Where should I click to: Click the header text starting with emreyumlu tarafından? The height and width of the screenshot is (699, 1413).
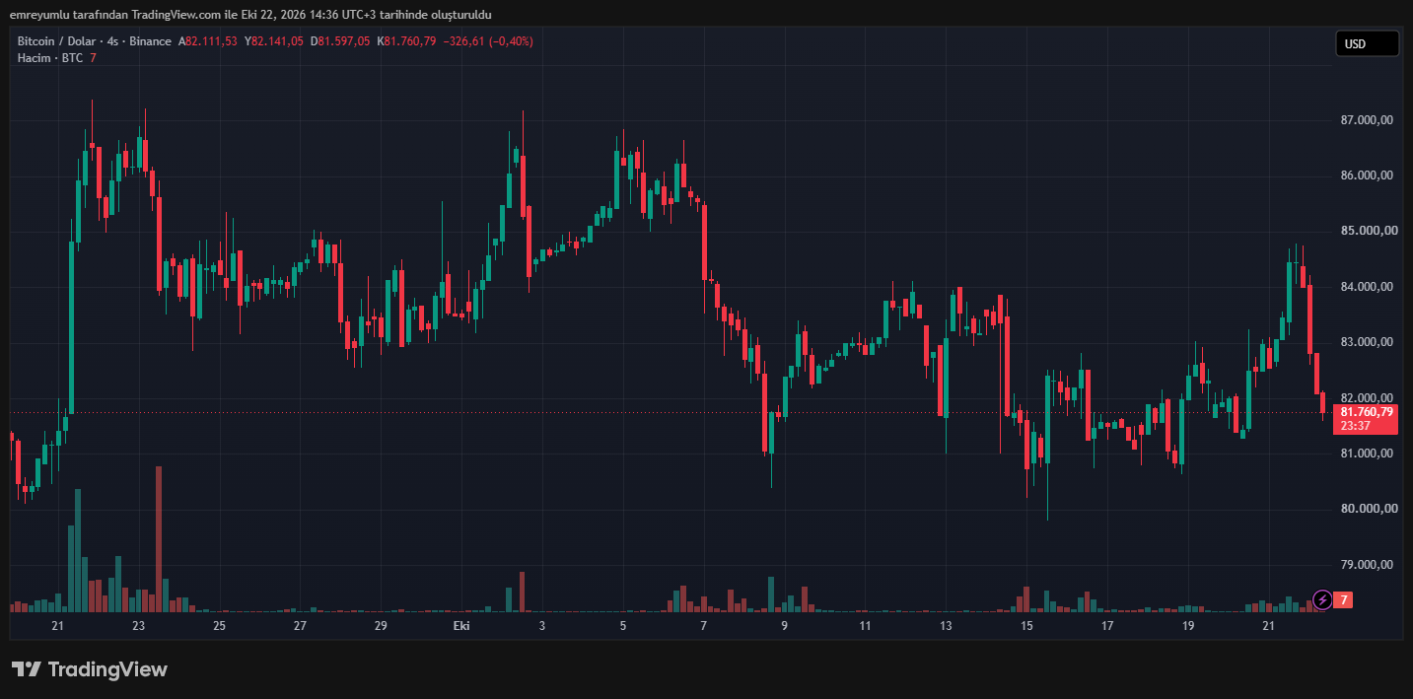(250, 14)
